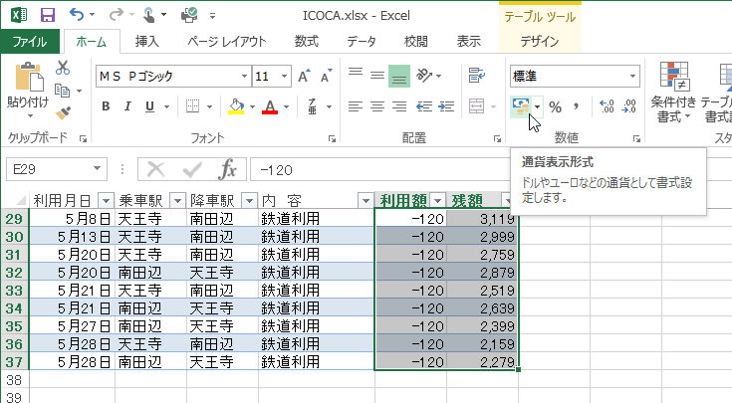Image resolution: width=732 pixels, height=403 pixels.
Task: Select row header 33
Action: (14, 291)
